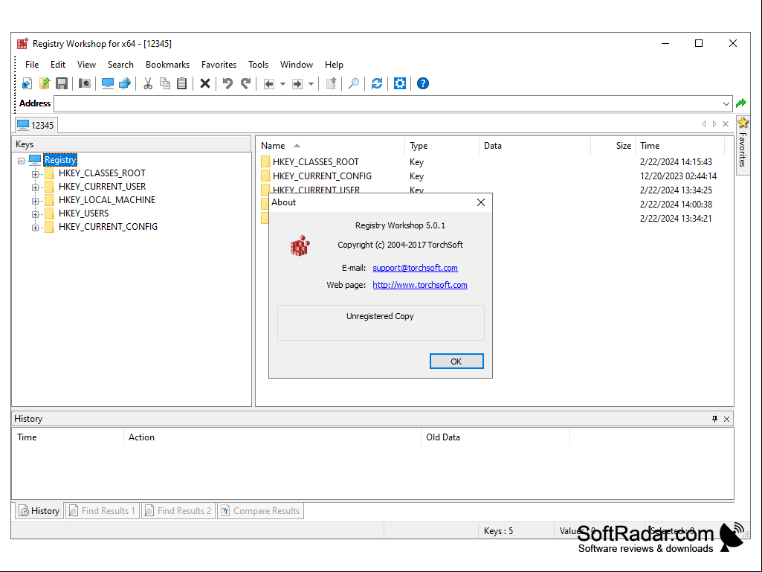
Task: Click the Redo arrow icon
Action: click(x=246, y=83)
